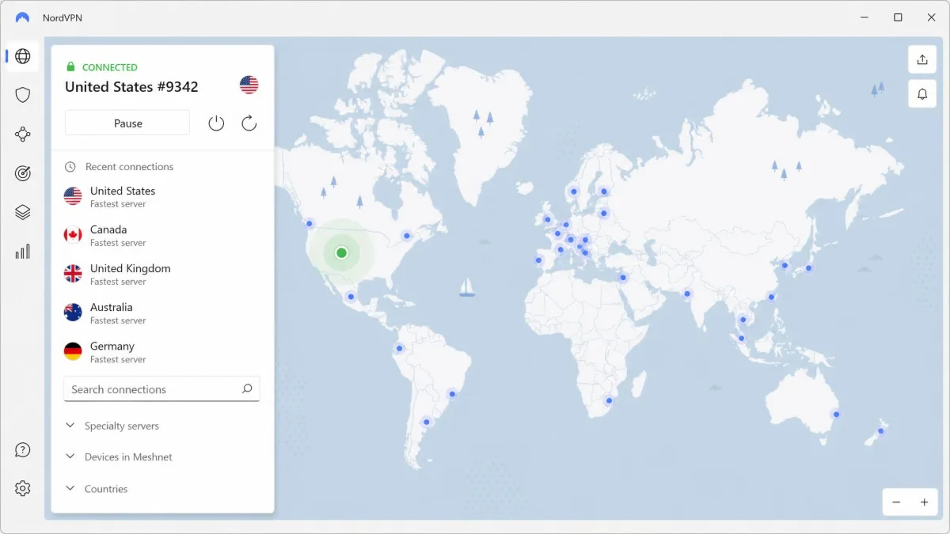Click the Recent connections heading
The image size is (950, 534).
click(129, 167)
